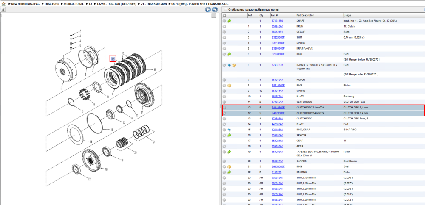Click the plus icon on the DRAIN VALVE row
Screen dimensions: 425x205
tap(224, 49)
